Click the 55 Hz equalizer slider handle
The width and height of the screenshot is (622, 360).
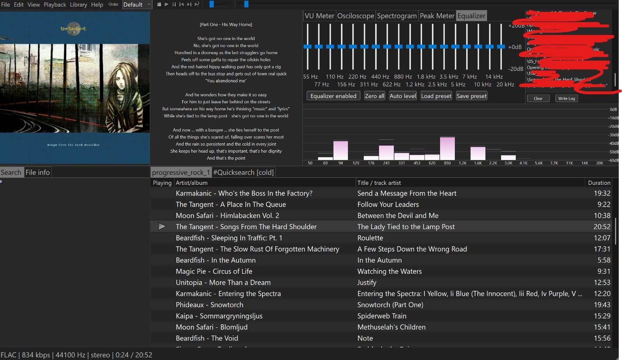[x=308, y=47]
